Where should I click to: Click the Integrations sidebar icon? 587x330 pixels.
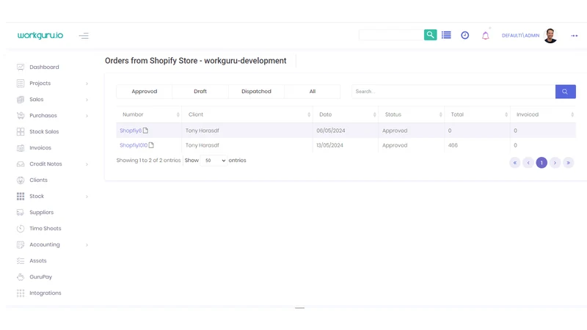(21, 293)
